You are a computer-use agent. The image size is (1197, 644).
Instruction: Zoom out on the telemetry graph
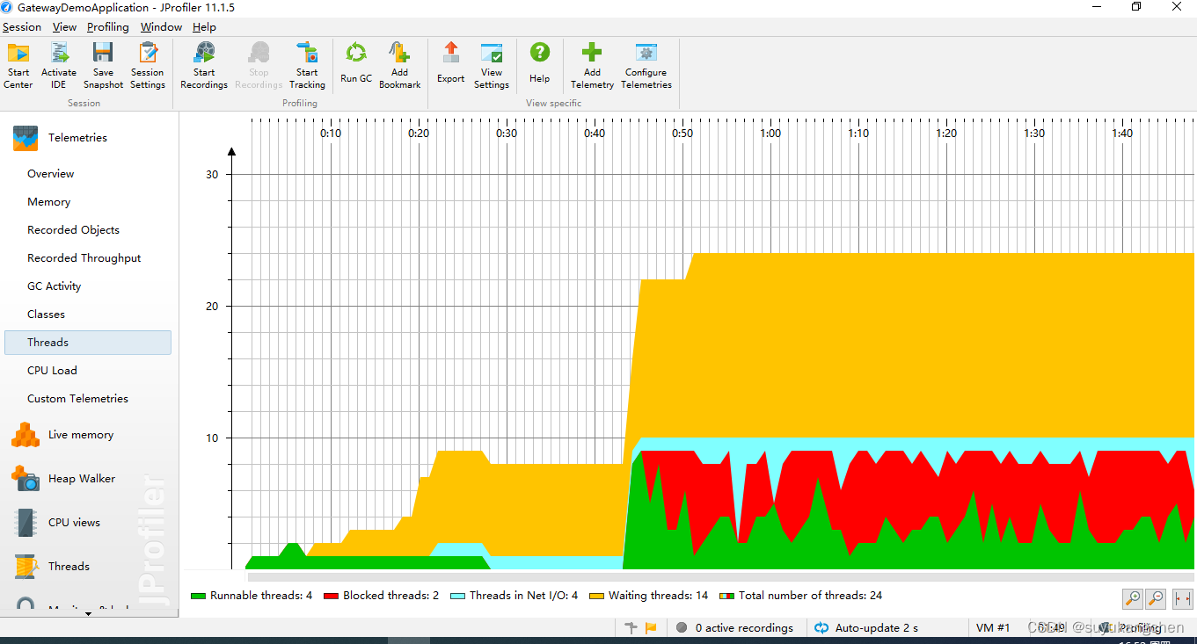click(1157, 598)
